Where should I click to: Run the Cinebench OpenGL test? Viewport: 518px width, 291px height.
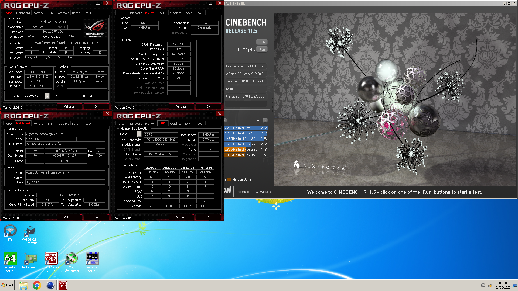262,42
